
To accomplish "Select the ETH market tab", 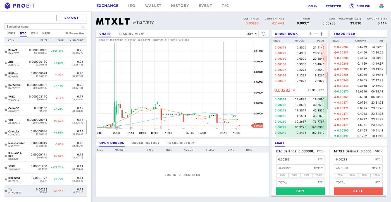I will tap(34, 33).
